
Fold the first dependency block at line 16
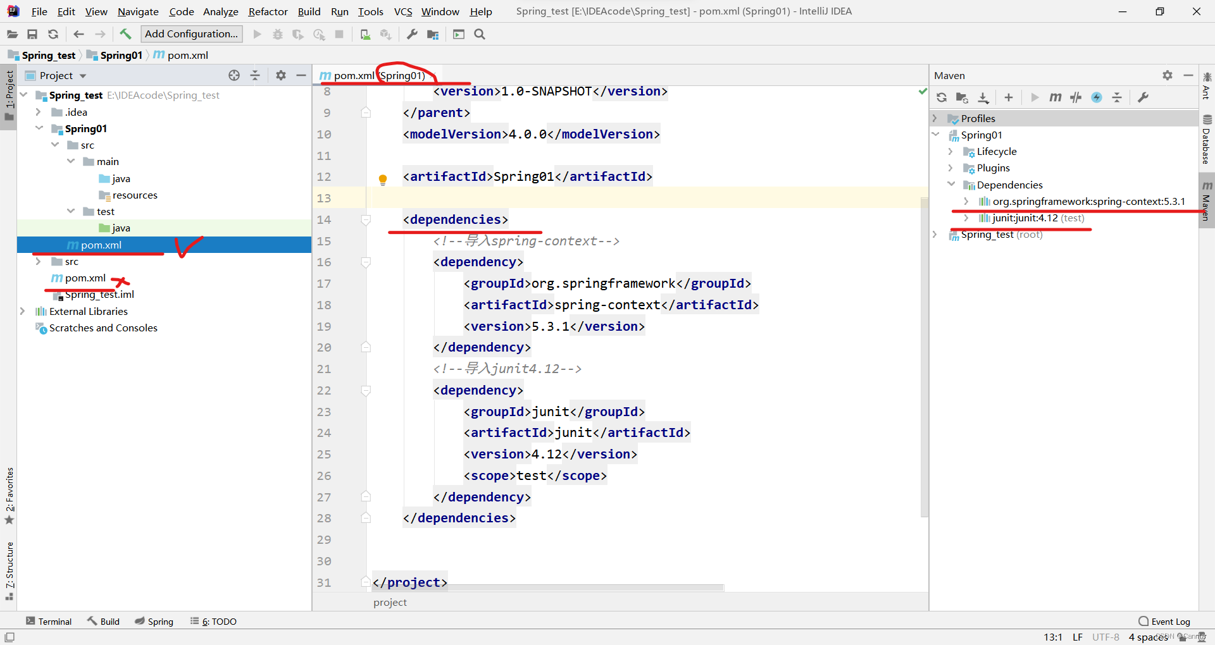[x=366, y=262]
